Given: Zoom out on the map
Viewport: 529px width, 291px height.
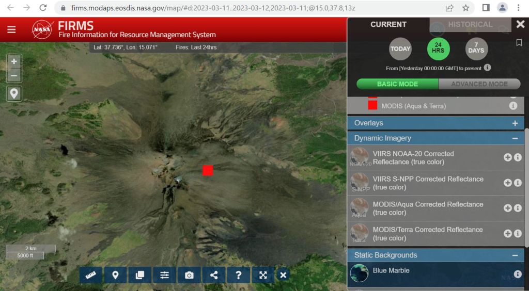Looking at the screenshot, I should point(14,75).
